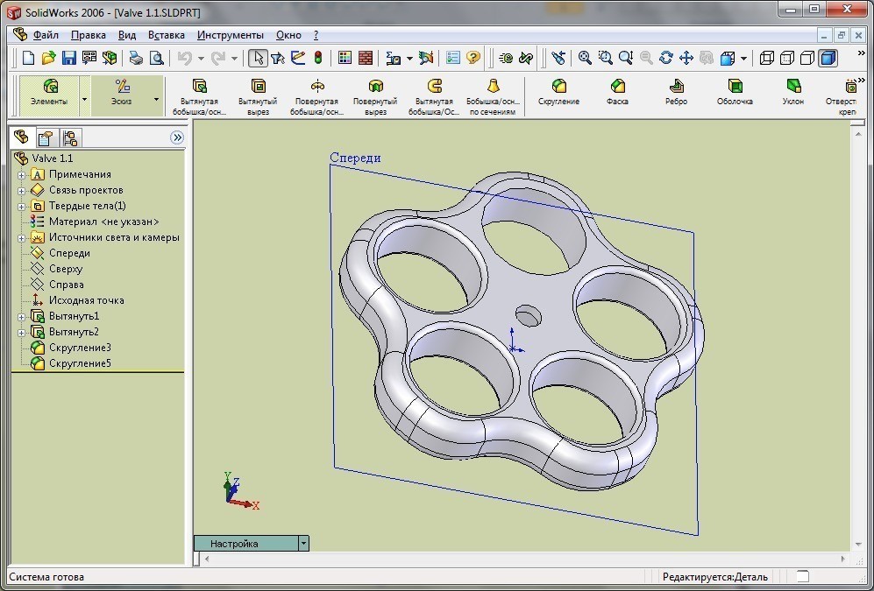Toggle shaded with edges display mode

tap(827, 58)
